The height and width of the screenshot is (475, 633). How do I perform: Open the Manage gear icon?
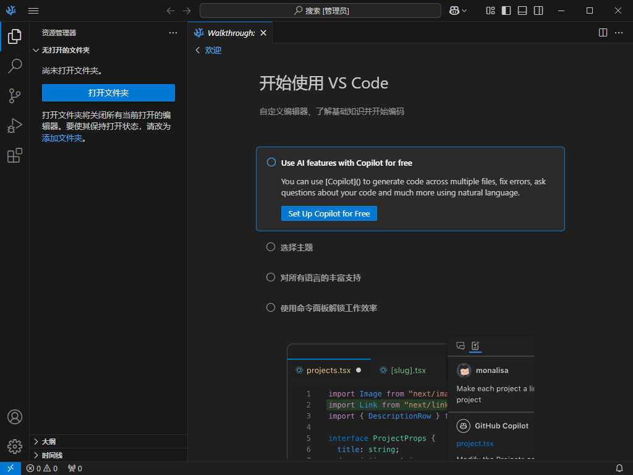(x=15, y=446)
